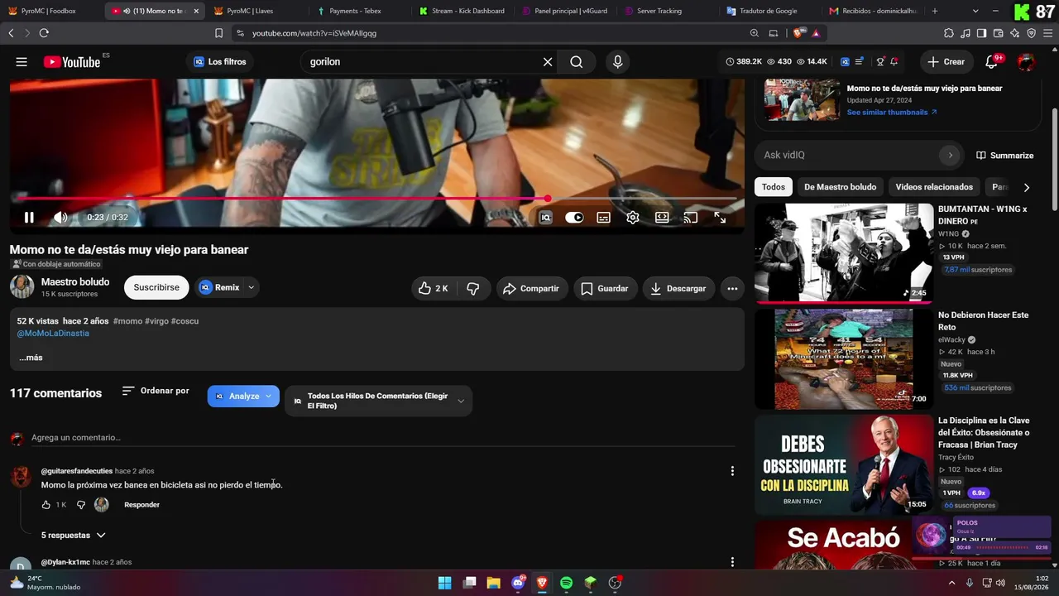1059x596 pixels.
Task: Open the browser extensions puzzle icon
Action: point(949,33)
